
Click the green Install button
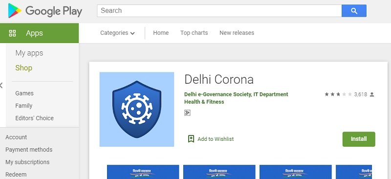coord(359,139)
